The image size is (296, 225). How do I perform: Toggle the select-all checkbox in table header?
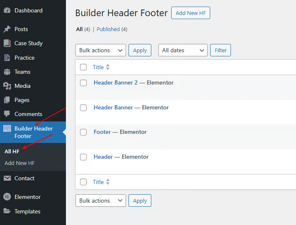[83, 67]
